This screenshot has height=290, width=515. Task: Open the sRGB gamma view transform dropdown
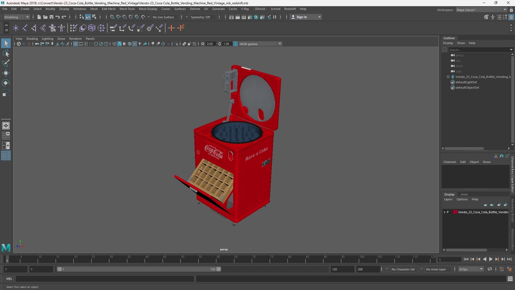[260, 44]
